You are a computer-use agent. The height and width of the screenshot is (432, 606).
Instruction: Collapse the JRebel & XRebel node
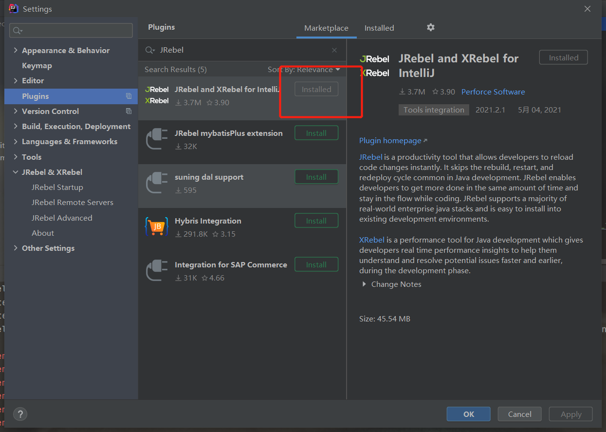point(16,172)
